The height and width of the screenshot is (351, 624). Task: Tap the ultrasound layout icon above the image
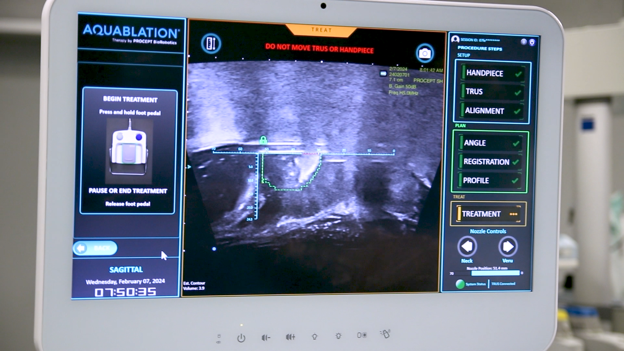pyautogui.click(x=211, y=44)
